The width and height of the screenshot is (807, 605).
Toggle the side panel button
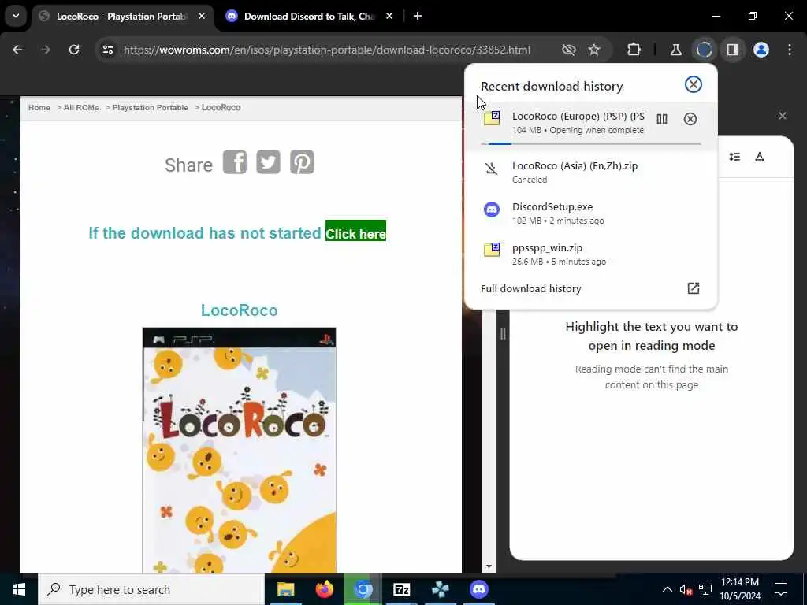(733, 50)
